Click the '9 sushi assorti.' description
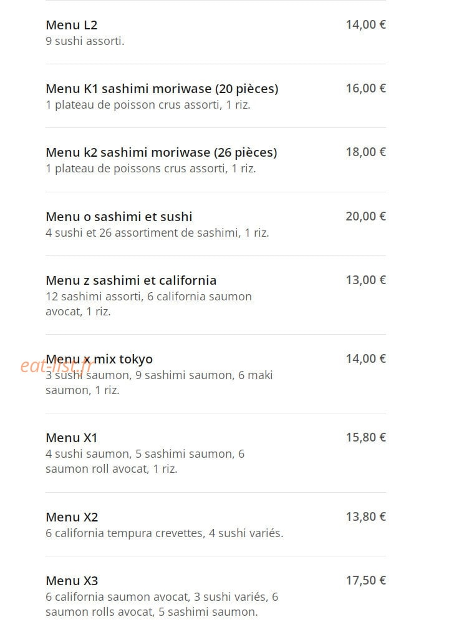 85,41
